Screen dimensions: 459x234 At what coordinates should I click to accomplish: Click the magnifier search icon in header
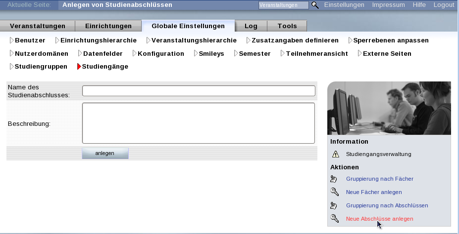315,5
